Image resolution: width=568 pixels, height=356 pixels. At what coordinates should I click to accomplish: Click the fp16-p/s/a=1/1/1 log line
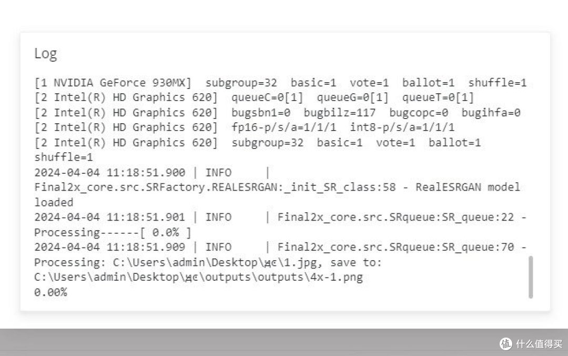pyautogui.click(x=244, y=127)
